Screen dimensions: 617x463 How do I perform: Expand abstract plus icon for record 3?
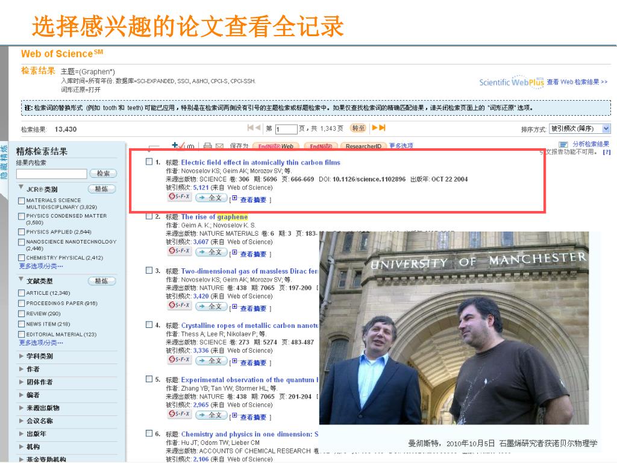pos(234,307)
